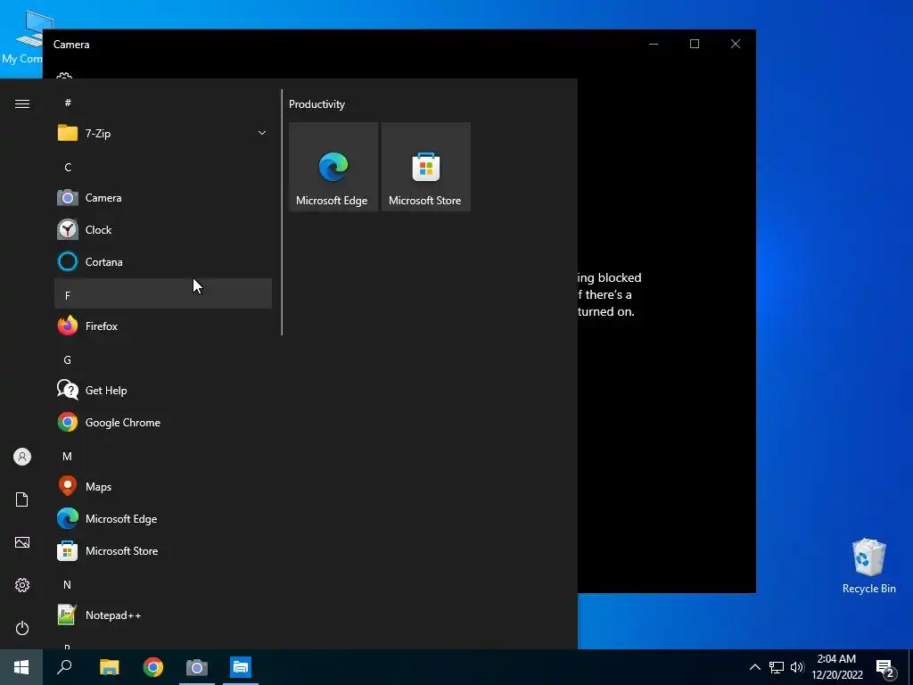Click the Camera window title text

click(x=71, y=45)
